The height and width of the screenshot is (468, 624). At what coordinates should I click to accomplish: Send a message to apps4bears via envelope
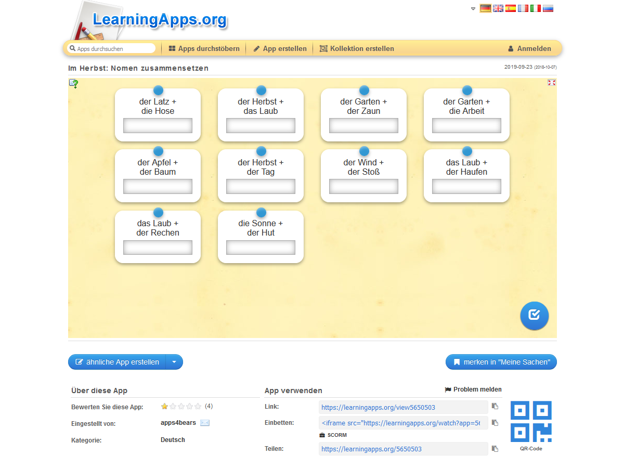click(x=205, y=423)
